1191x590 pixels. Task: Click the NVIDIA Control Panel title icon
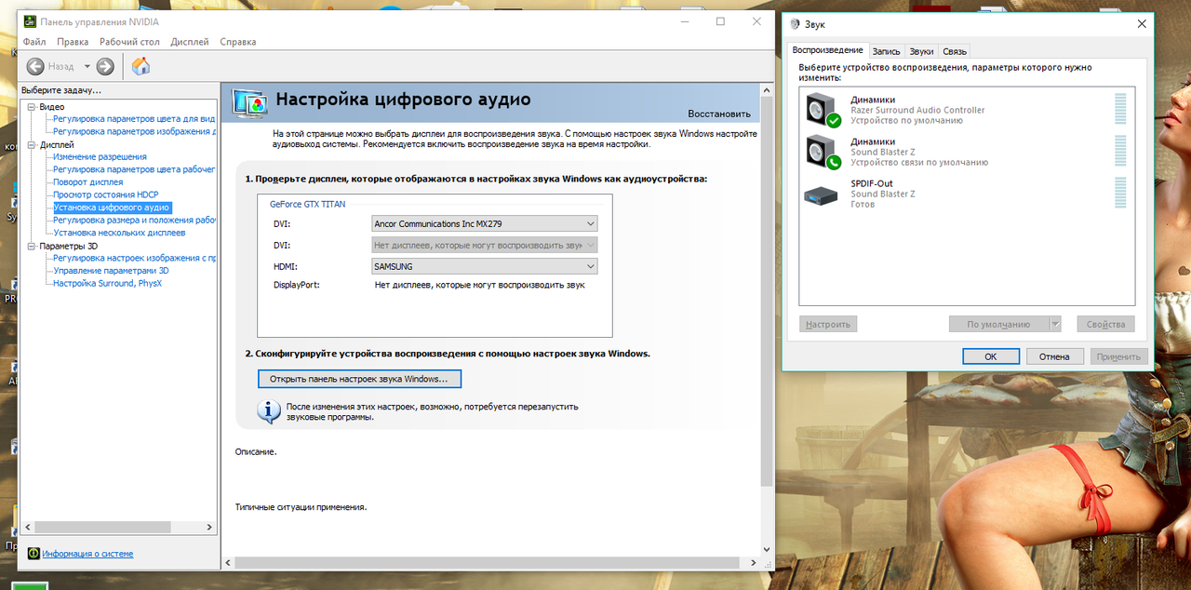click(x=30, y=21)
